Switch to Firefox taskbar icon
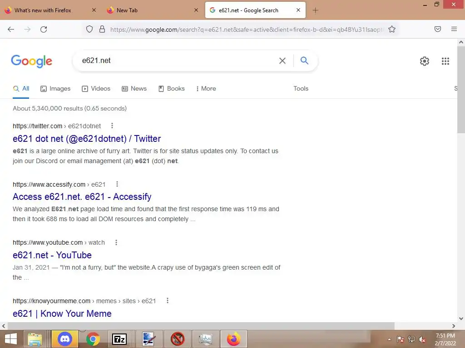 click(234, 339)
